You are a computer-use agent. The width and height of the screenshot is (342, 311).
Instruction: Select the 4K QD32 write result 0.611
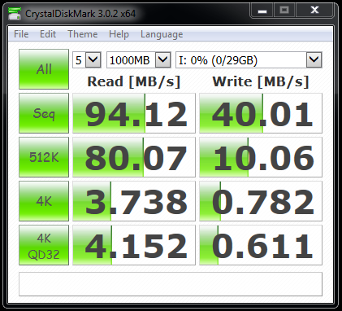point(261,245)
